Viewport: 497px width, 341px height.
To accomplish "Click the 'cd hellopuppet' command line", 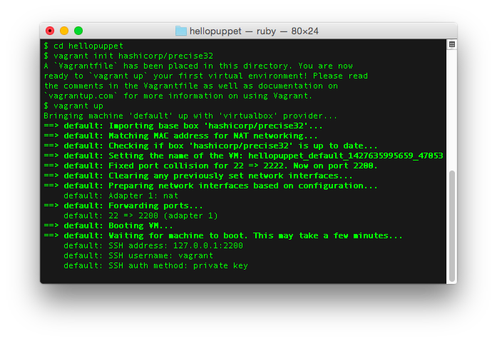I will 83,46.
